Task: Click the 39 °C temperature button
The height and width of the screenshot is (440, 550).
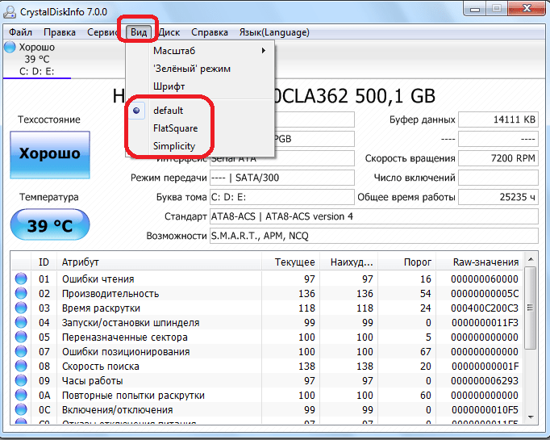Action: click(50, 224)
